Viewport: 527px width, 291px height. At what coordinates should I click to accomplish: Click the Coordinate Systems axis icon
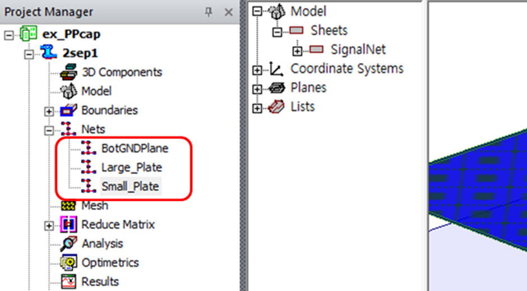click(x=276, y=69)
